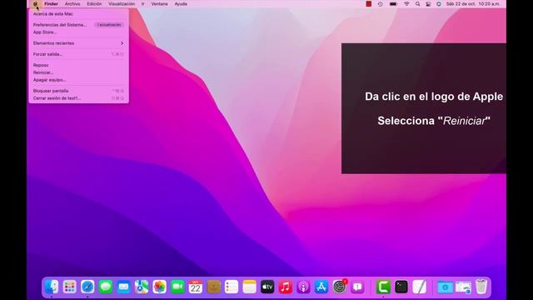Open the Ventana menu
The height and width of the screenshot is (300, 533).
pyautogui.click(x=159, y=4)
